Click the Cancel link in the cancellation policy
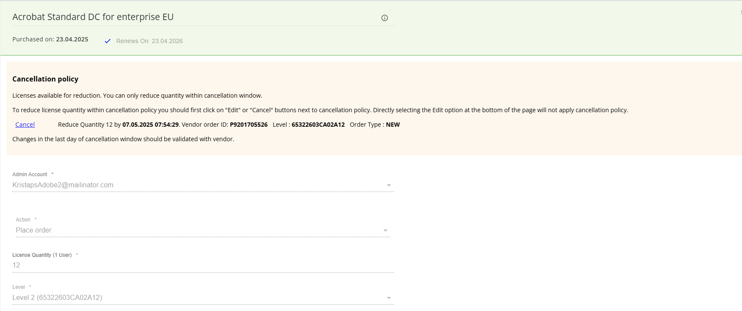Viewport: 742px width, 311px height. pos(25,125)
